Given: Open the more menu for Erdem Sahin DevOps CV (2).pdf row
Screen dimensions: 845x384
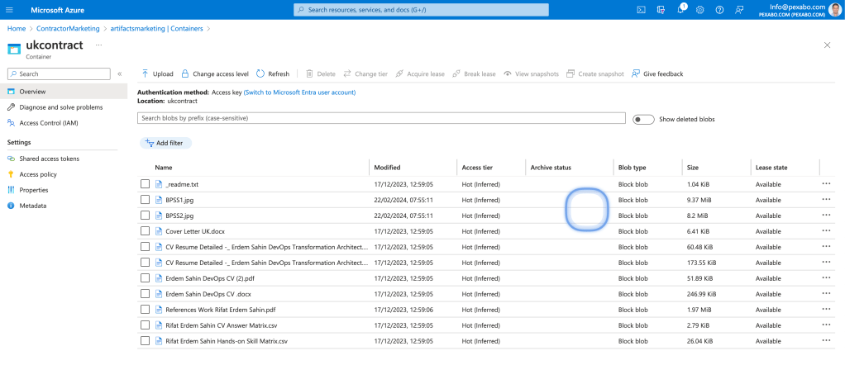Looking at the screenshot, I should [x=826, y=277].
